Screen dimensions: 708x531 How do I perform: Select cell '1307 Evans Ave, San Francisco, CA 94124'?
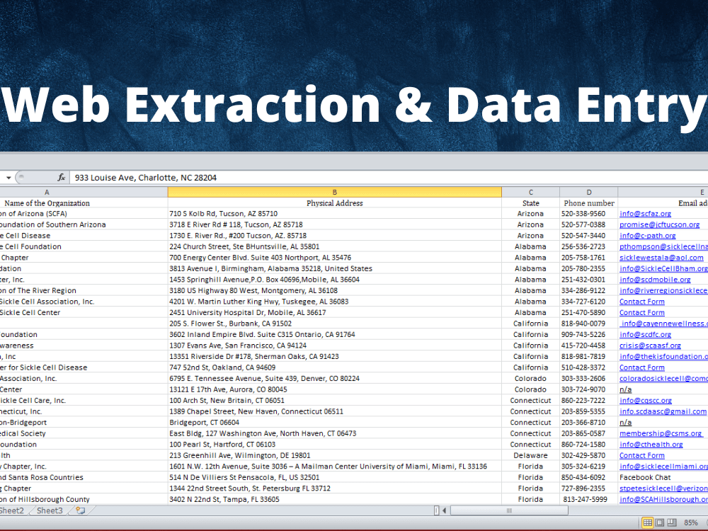tap(335, 346)
